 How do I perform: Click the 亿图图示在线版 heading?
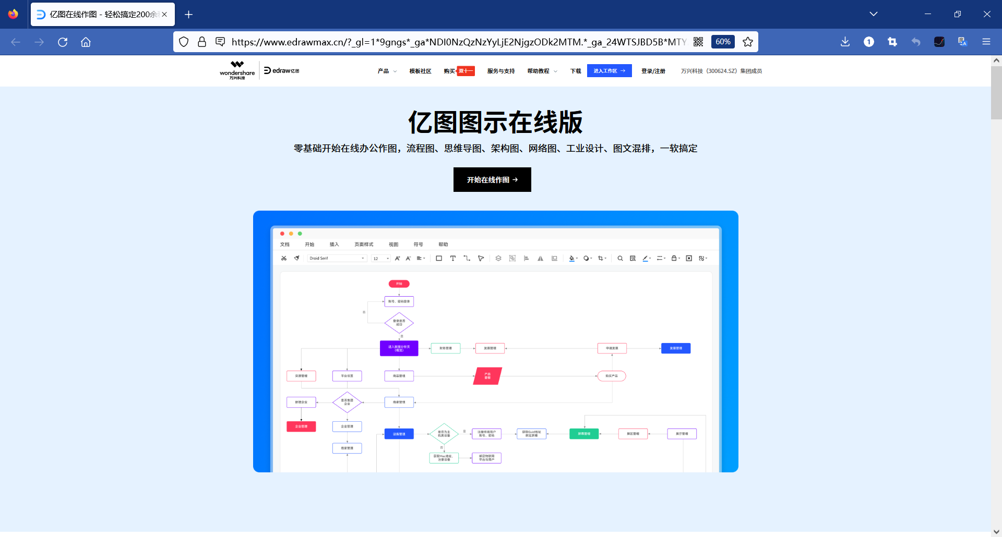pyautogui.click(x=495, y=123)
